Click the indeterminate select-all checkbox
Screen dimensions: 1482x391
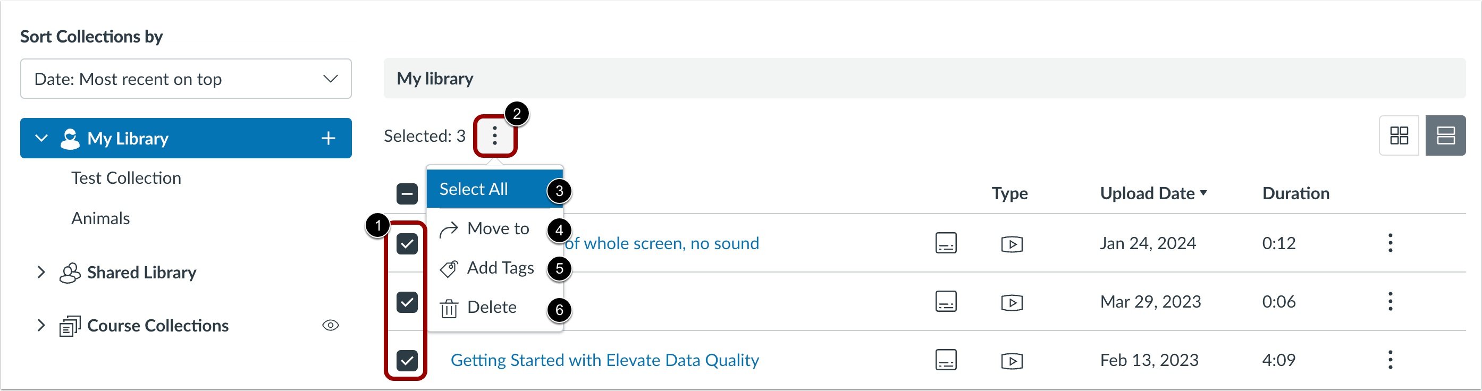click(x=407, y=194)
